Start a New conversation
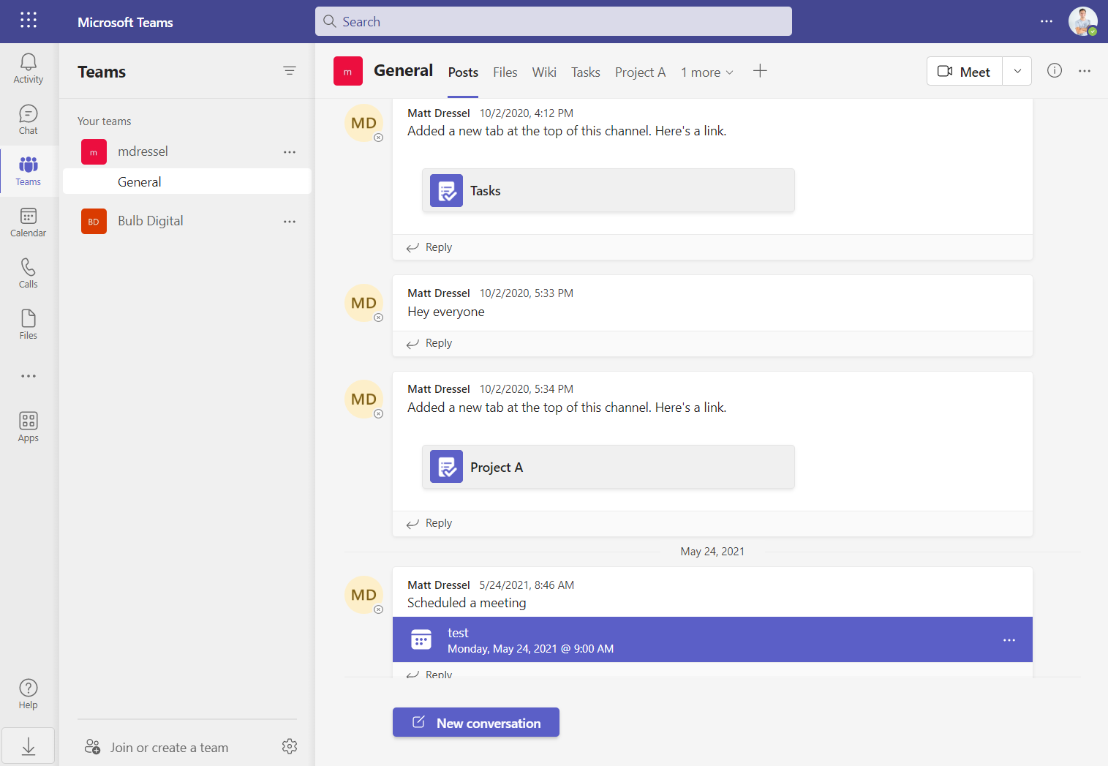This screenshot has width=1108, height=766. tap(476, 722)
